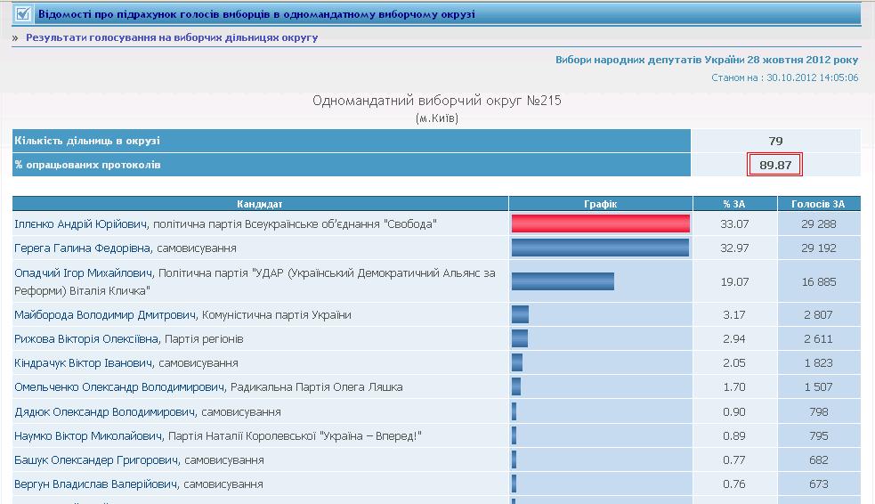Select candidate Опадчий Ігор Михайлович
875x504 pixels.
click(84, 273)
